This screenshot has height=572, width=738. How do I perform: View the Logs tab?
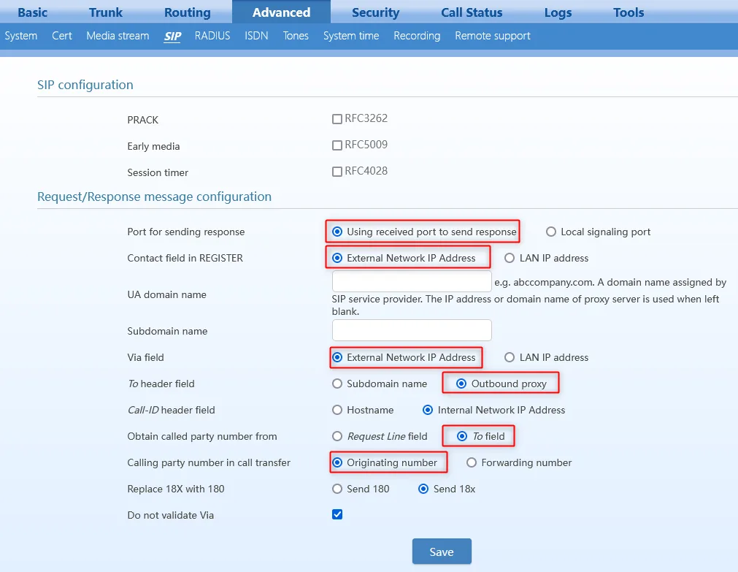[x=558, y=12]
